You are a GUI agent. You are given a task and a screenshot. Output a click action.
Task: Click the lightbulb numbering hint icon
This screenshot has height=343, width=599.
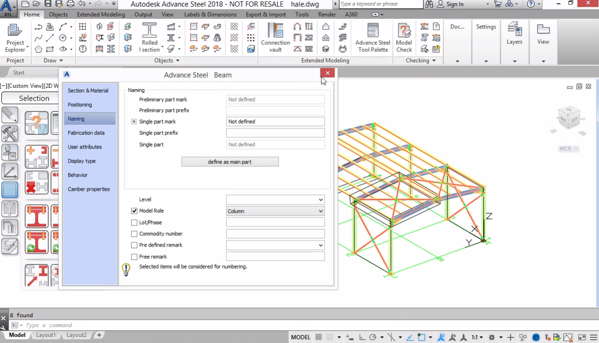click(x=126, y=269)
